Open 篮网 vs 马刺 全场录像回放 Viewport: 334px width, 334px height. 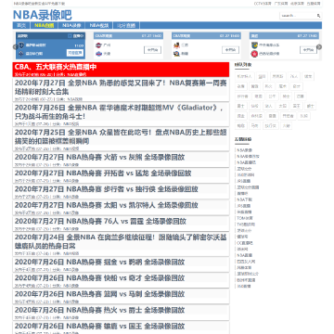pyautogui.click(x=99, y=294)
